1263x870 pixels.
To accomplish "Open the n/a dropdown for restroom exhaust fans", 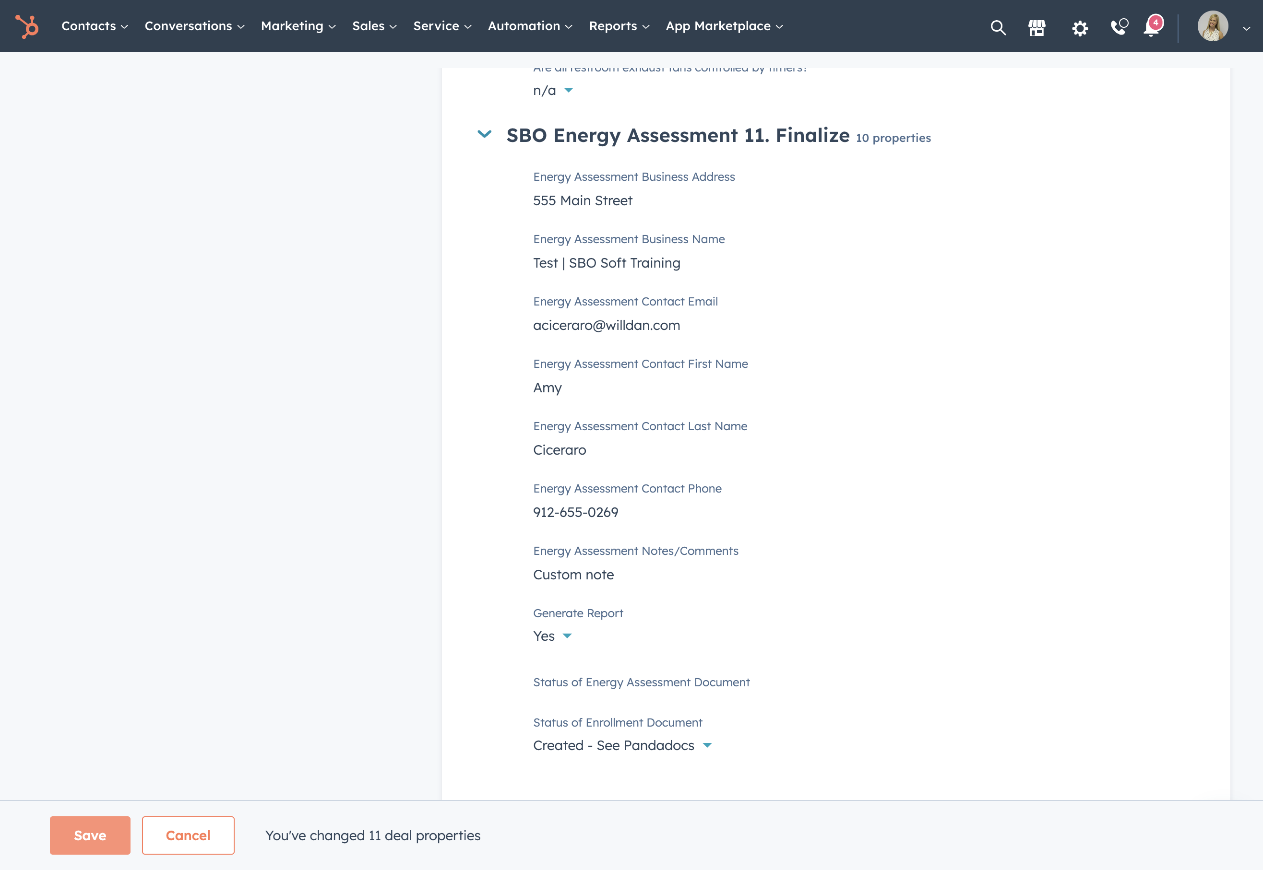I will 552,91.
